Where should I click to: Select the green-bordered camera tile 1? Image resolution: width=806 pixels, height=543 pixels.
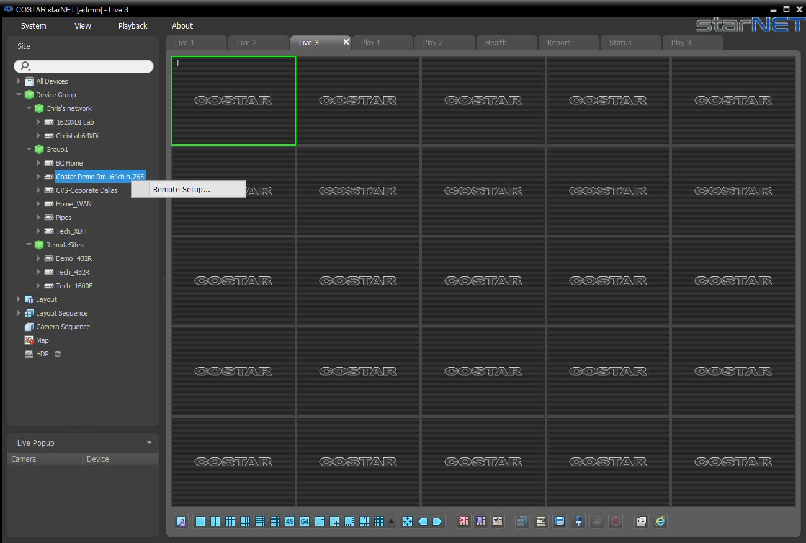point(234,100)
